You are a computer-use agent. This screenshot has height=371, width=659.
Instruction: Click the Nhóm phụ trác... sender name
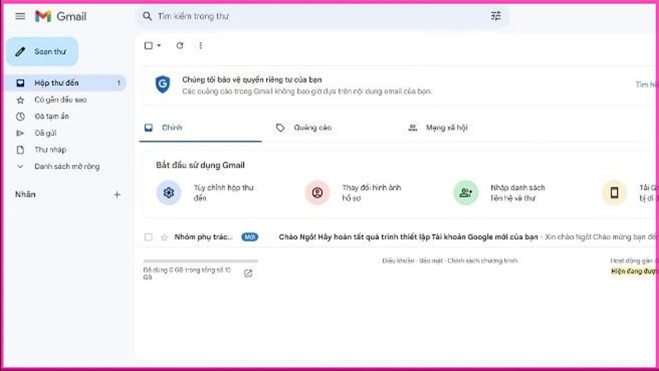pos(203,237)
